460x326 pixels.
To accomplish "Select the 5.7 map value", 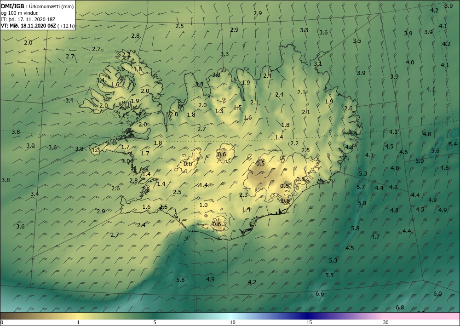I will 361,187.
